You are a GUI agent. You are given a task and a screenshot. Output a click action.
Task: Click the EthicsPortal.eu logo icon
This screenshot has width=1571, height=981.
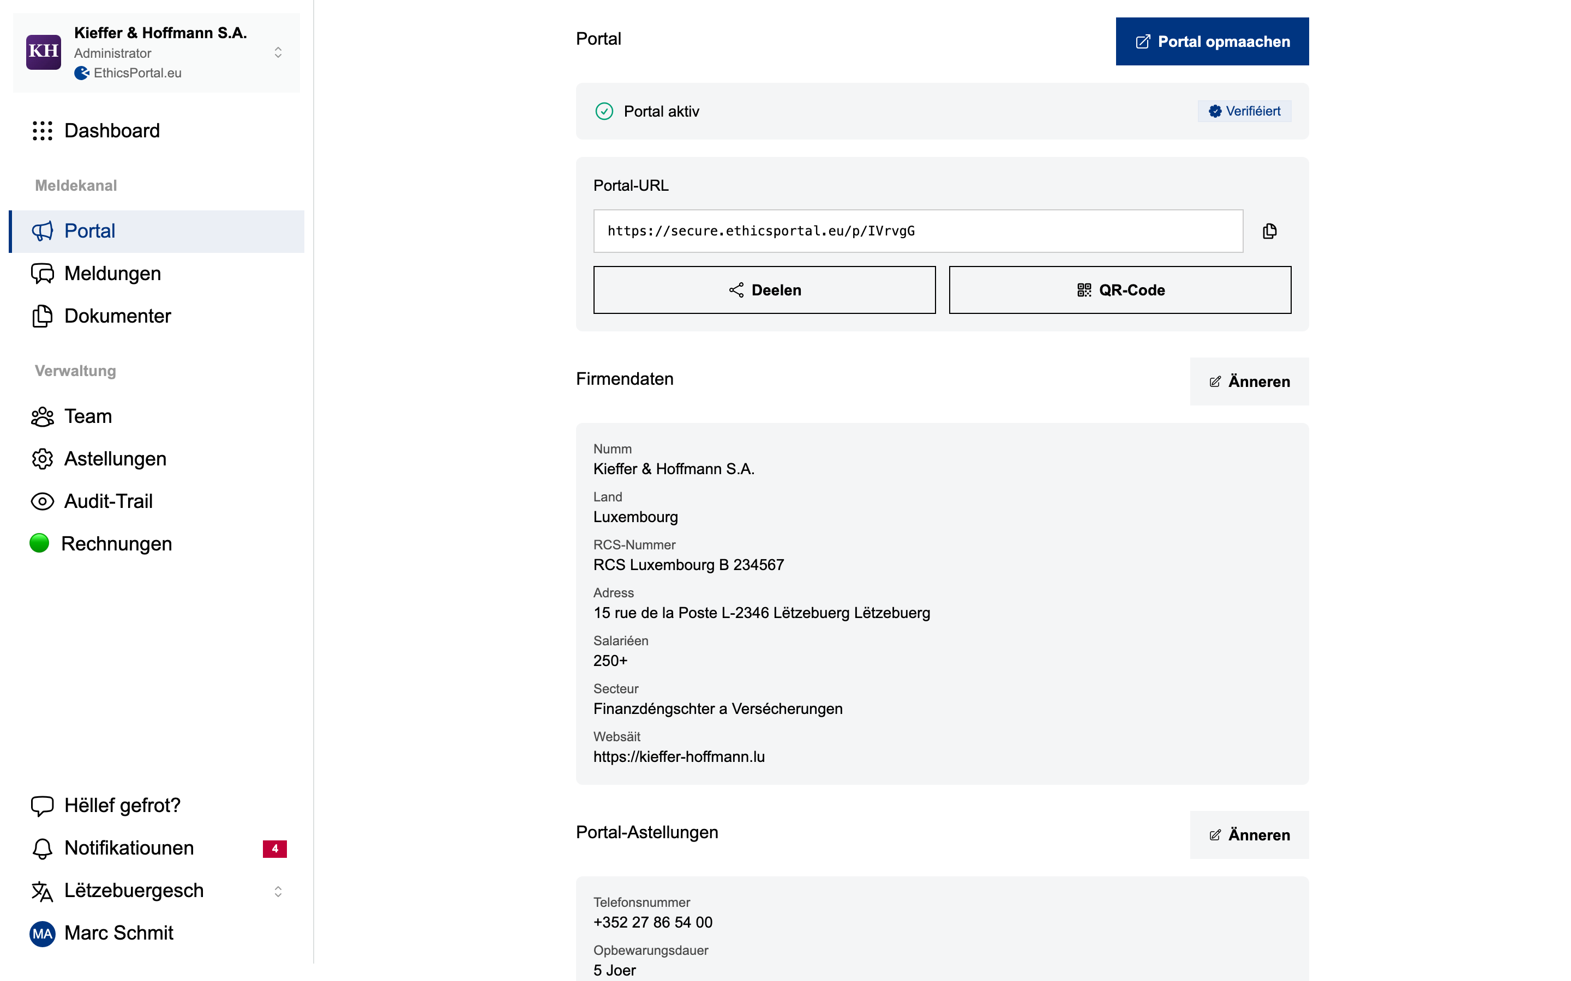point(82,74)
